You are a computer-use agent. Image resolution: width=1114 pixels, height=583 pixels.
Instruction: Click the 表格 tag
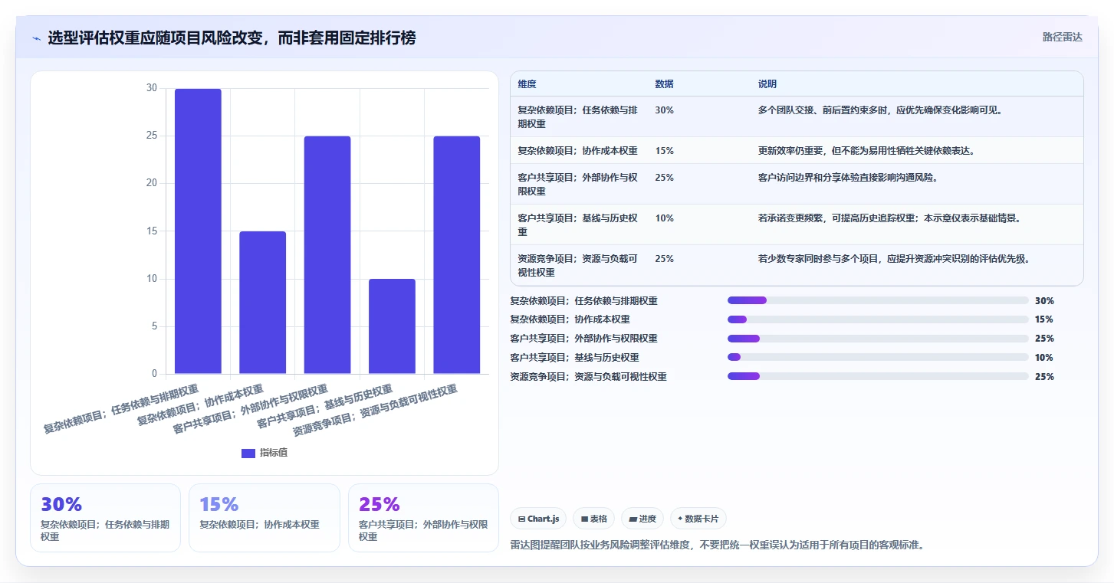pos(594,519)
